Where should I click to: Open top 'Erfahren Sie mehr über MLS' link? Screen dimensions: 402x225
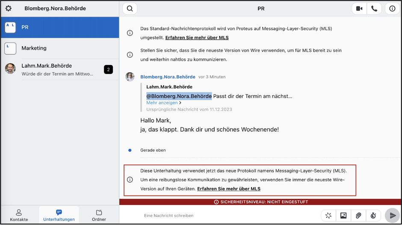[x=197, y=38]
